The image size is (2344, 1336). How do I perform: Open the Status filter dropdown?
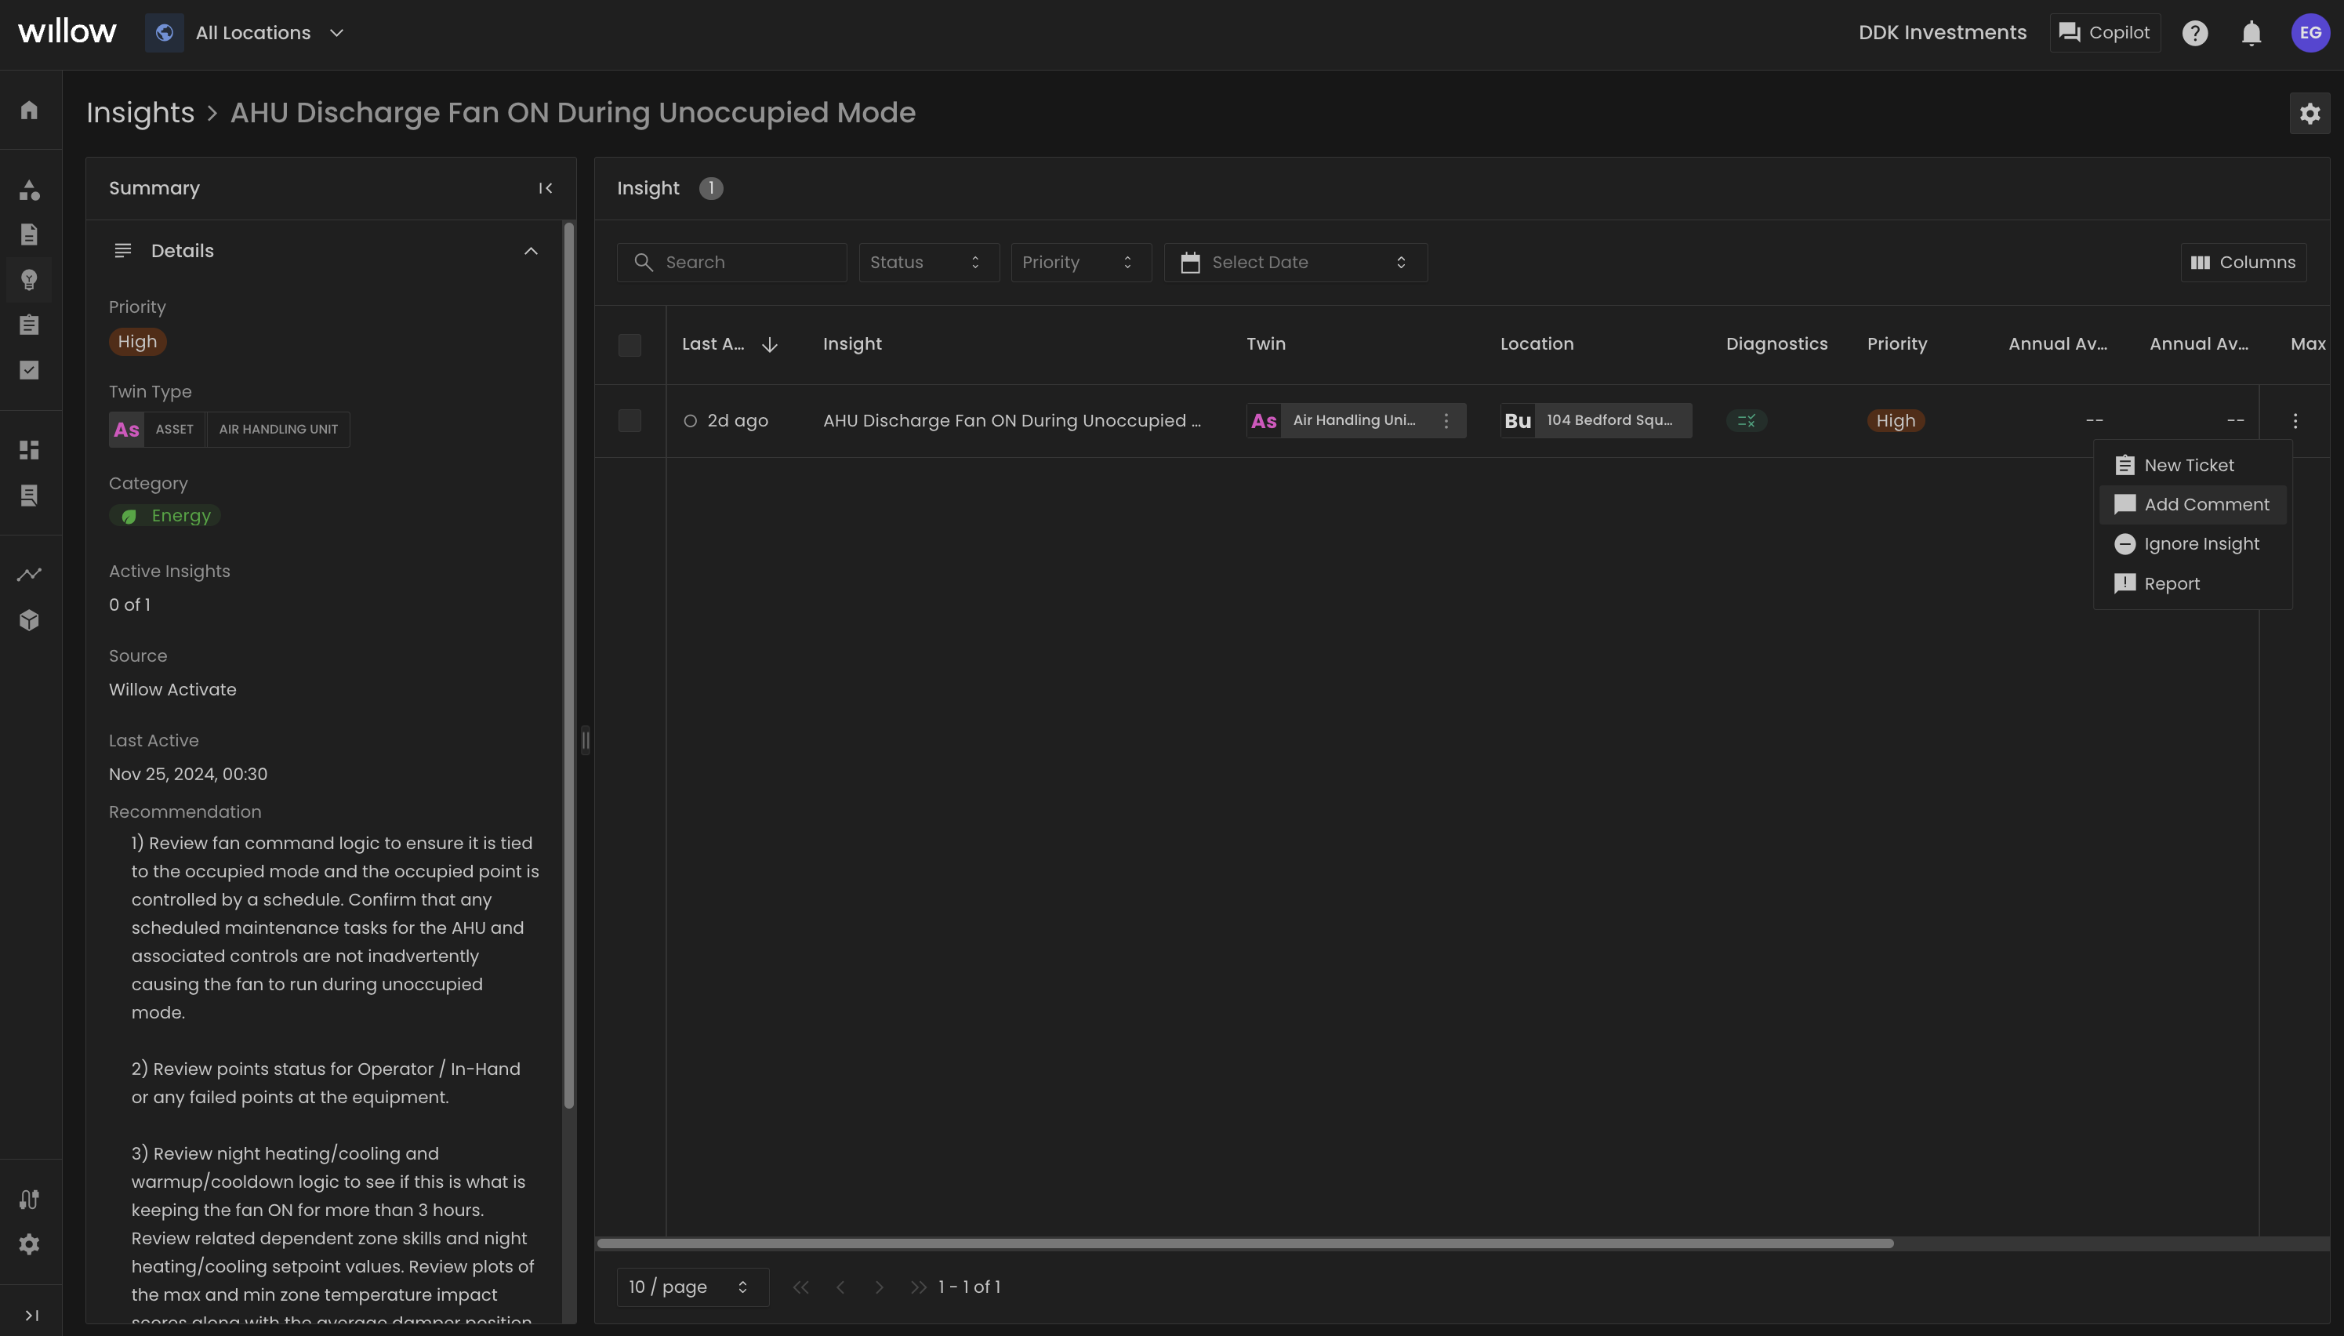927,262
